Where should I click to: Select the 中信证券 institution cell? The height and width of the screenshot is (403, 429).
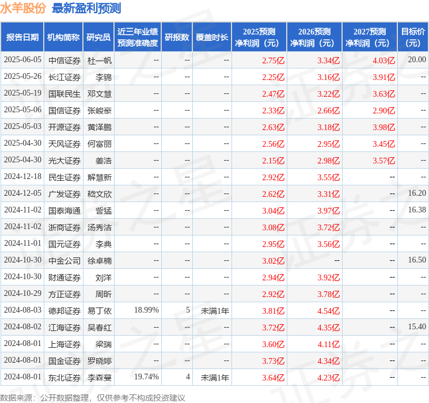coord(64,60)
